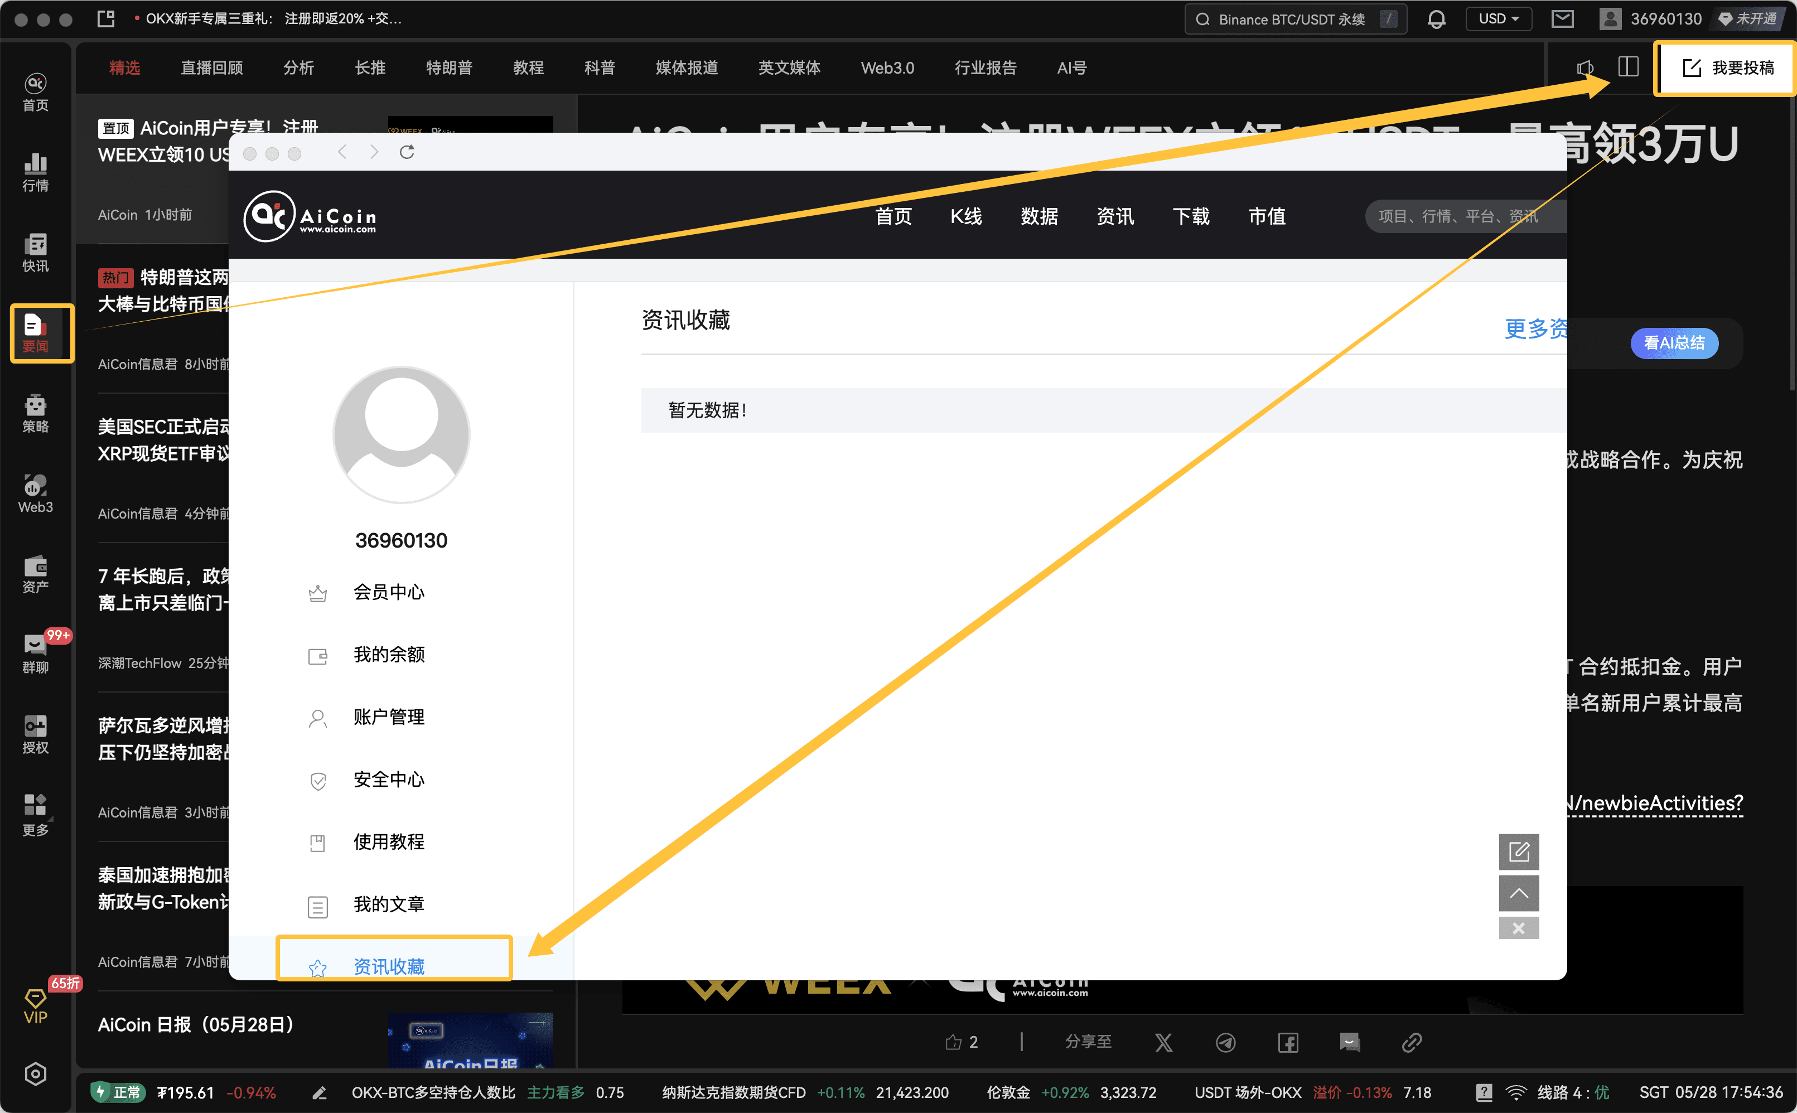This screenshot has width=1797, height=1113.
Task: Open the 群聊 group chat icon
Action: (35, 654)
